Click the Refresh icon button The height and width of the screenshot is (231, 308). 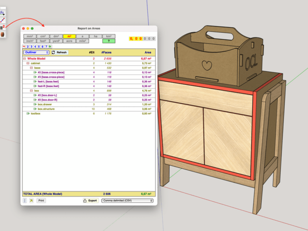53,52
